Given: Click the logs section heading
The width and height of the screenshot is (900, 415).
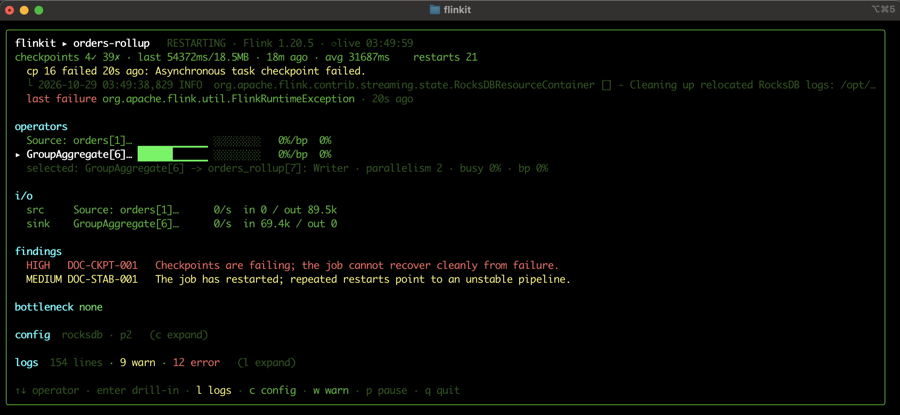Looking at the screenshot, I should [26, 363].
